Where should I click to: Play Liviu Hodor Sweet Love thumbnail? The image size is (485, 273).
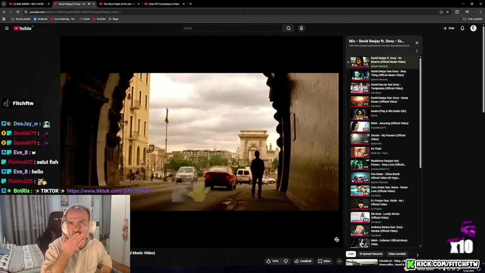(x=360, y=191)
